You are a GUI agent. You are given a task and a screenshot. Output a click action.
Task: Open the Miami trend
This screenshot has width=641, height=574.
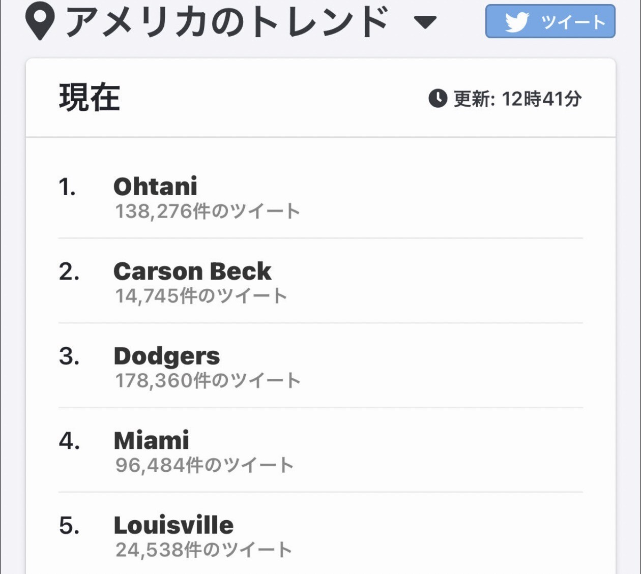(x=151, y=440)
